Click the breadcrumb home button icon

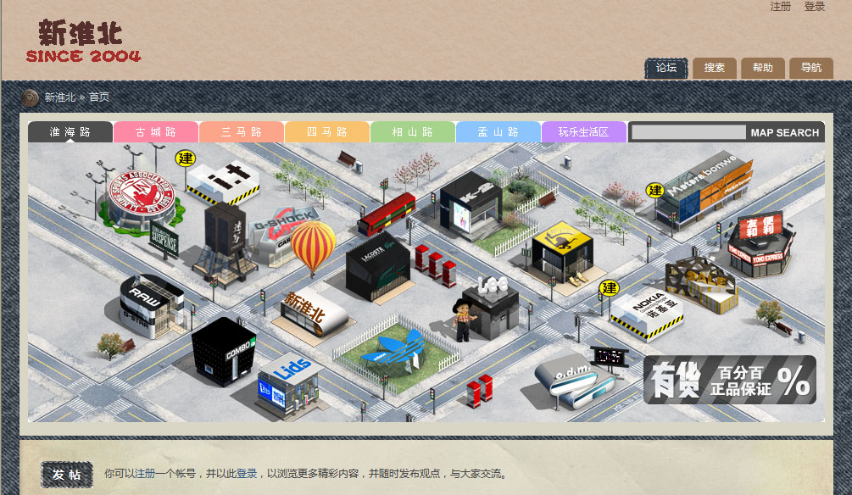[x=30, y=97]
